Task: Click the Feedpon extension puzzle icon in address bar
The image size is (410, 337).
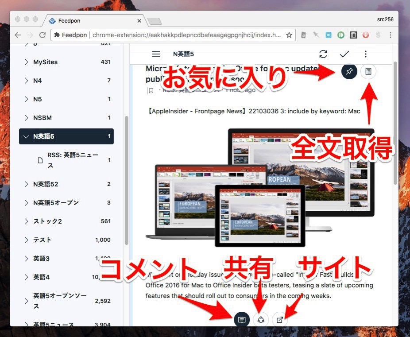Action: pyautogui.click(x=57, y=35)
